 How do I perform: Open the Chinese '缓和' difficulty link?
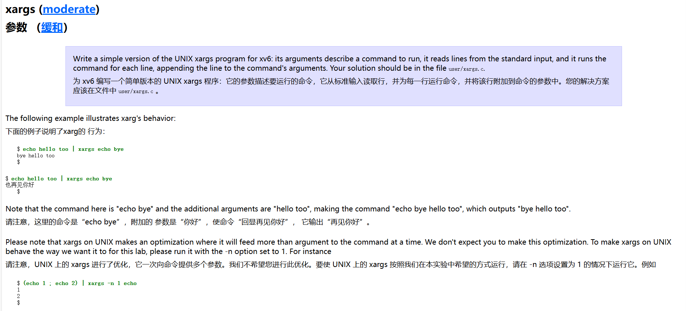(x=52, y=27)
